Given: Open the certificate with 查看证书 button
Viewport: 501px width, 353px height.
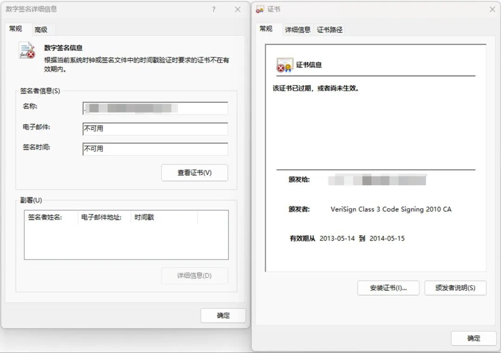Looking at the screenshot, I should pyautogui.click(x=194, y=172).
